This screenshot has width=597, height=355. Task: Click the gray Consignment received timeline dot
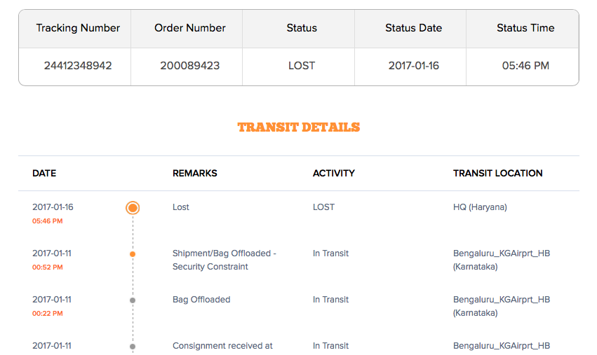point(133,346)
